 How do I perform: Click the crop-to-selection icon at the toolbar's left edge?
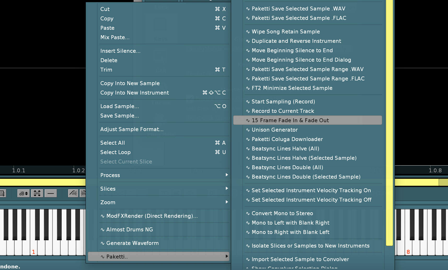point(3,193)
